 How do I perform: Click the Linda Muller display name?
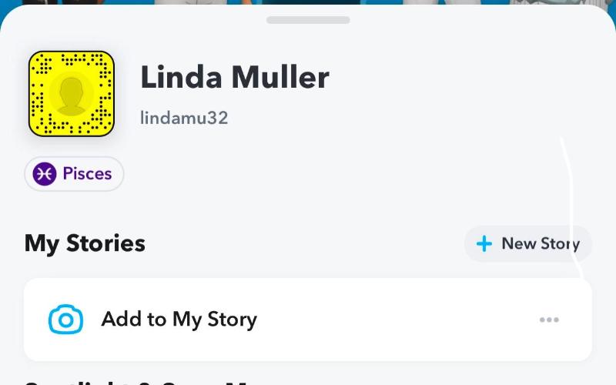[235, 77]
